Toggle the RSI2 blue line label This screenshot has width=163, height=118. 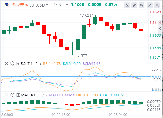click(72, 63)
